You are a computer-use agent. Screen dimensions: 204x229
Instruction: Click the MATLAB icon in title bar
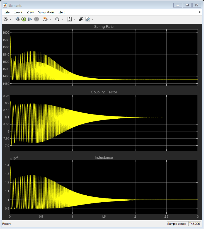coord(5,5)
